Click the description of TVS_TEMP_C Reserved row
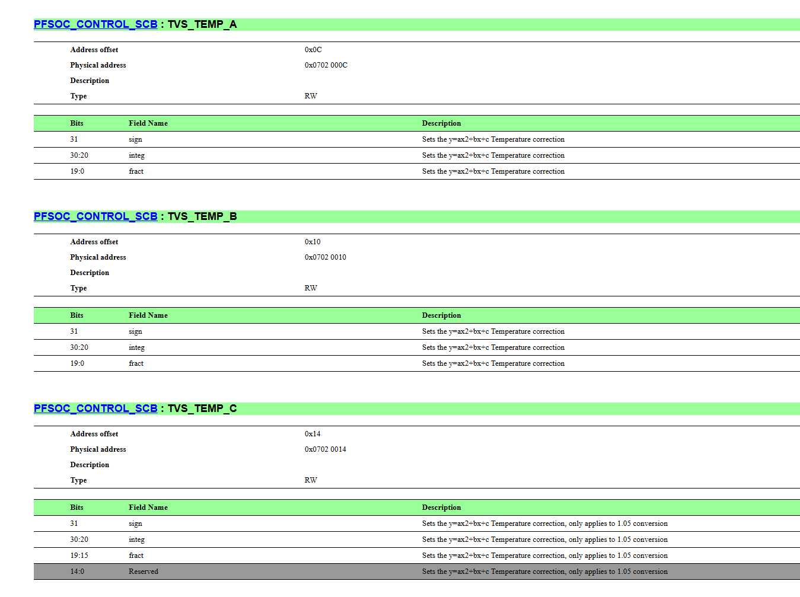 point(545,572)
